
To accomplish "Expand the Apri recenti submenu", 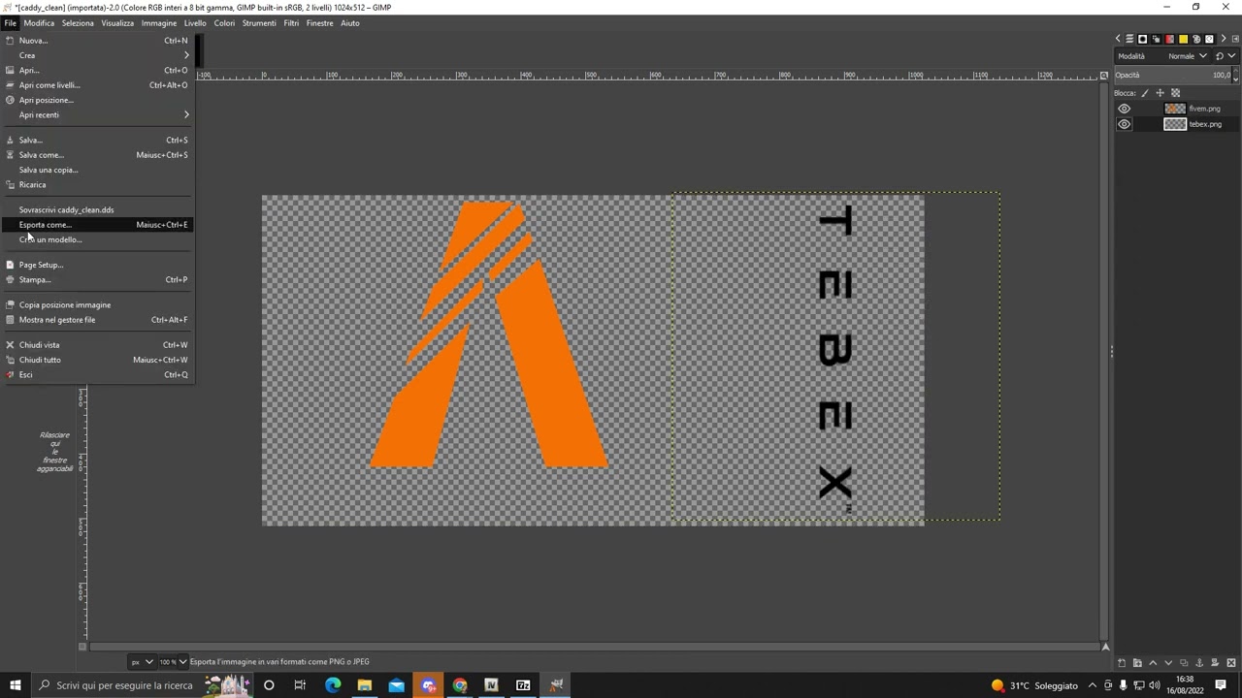I will tap(98, 114).
